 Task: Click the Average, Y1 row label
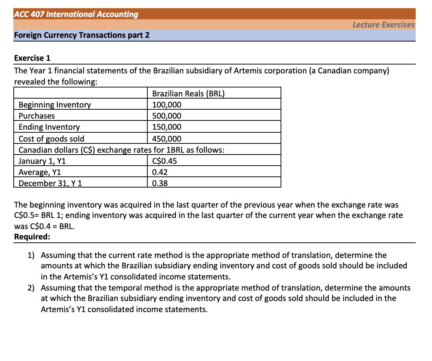(x=40, y=172)
